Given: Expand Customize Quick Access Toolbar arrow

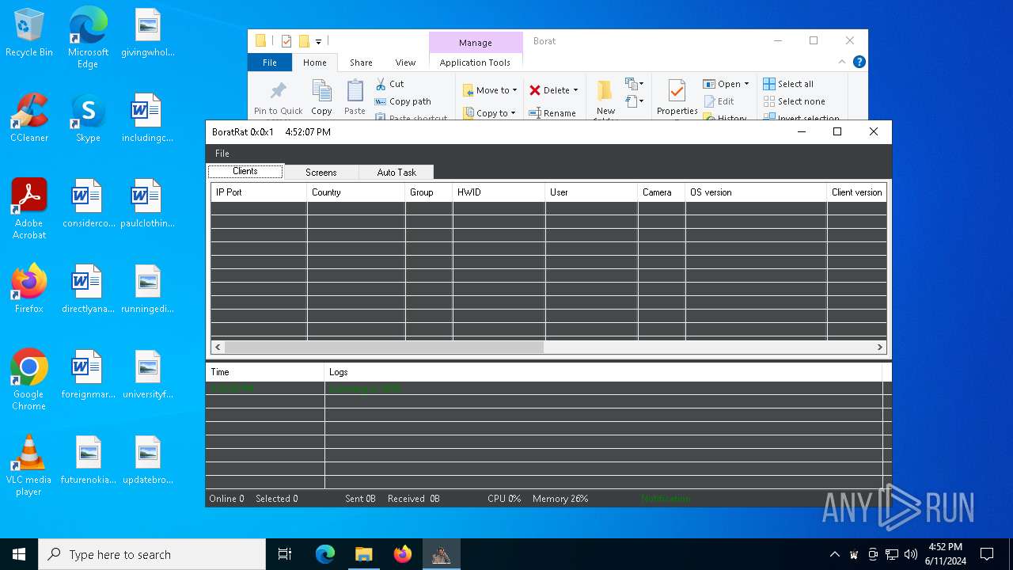Looking at the screenshot, I should [x=318, y=41].
